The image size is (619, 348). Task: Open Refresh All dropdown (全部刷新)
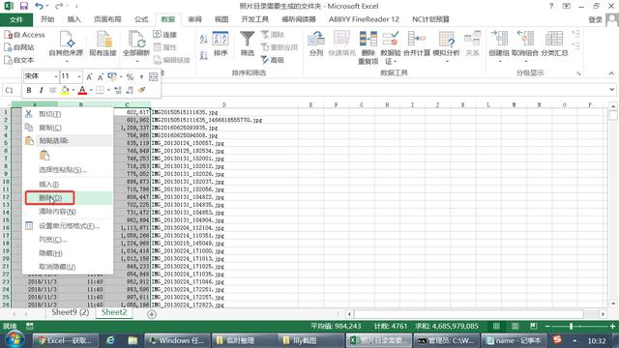(x=136, y=46)
